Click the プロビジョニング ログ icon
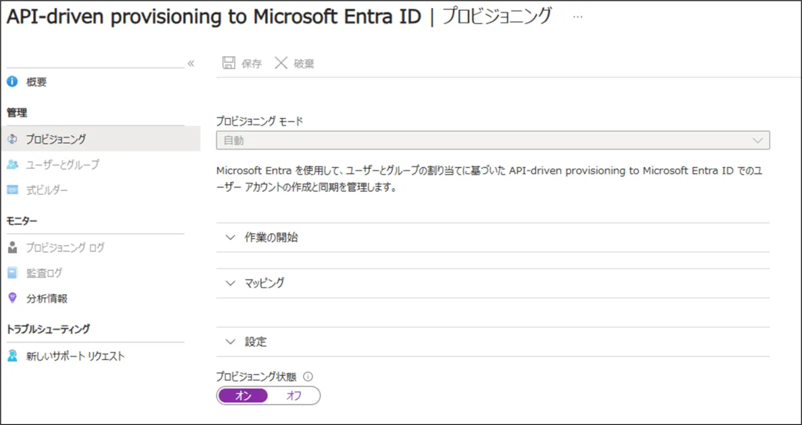This screenshot has width=802, height=425. (12, 248)
